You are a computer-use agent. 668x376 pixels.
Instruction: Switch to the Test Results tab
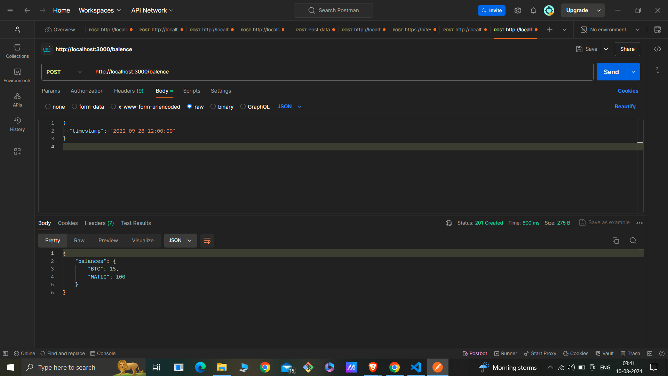point(136,223)
